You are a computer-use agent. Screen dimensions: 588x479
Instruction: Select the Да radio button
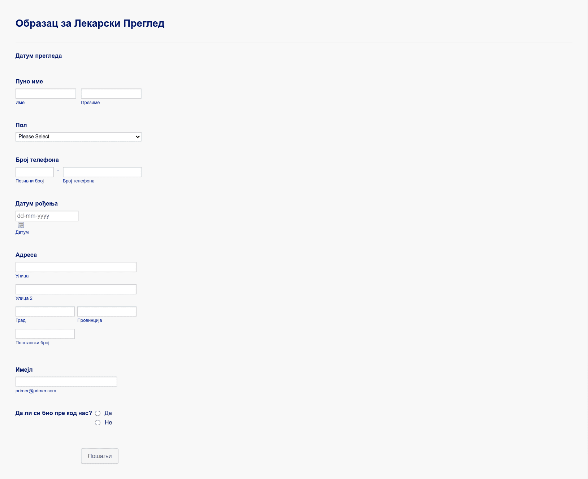click(98, 413)
